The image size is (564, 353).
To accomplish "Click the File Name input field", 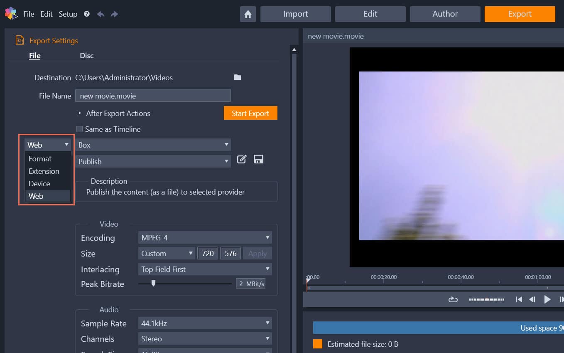I will (x=153, y=96).
